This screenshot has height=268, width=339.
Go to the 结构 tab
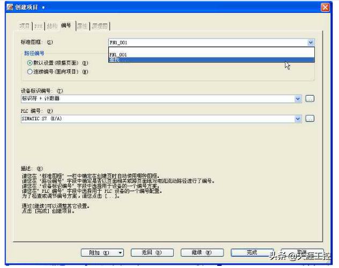tap(52, 26)
